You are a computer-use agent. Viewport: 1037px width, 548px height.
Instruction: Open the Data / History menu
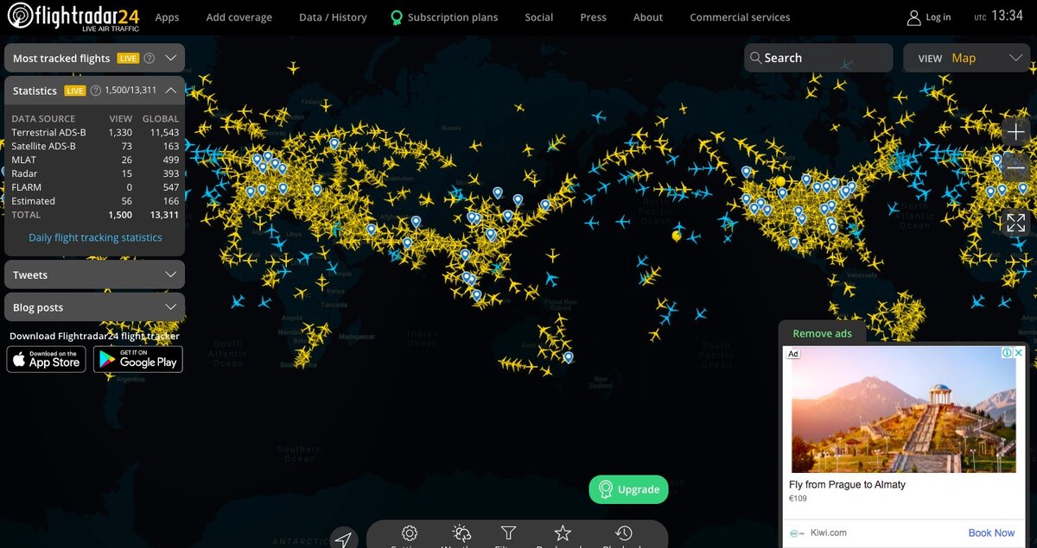coord(333,17)
